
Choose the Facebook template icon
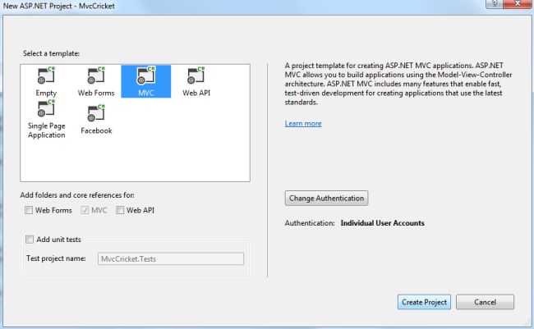pyautogui.click(x=96, y=113)
